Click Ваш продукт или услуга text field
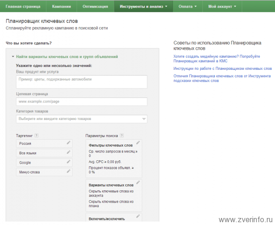 click(x=82, y=82)
